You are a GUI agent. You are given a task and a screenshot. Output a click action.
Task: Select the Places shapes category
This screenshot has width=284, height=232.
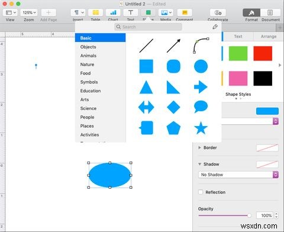coord(100,126)
